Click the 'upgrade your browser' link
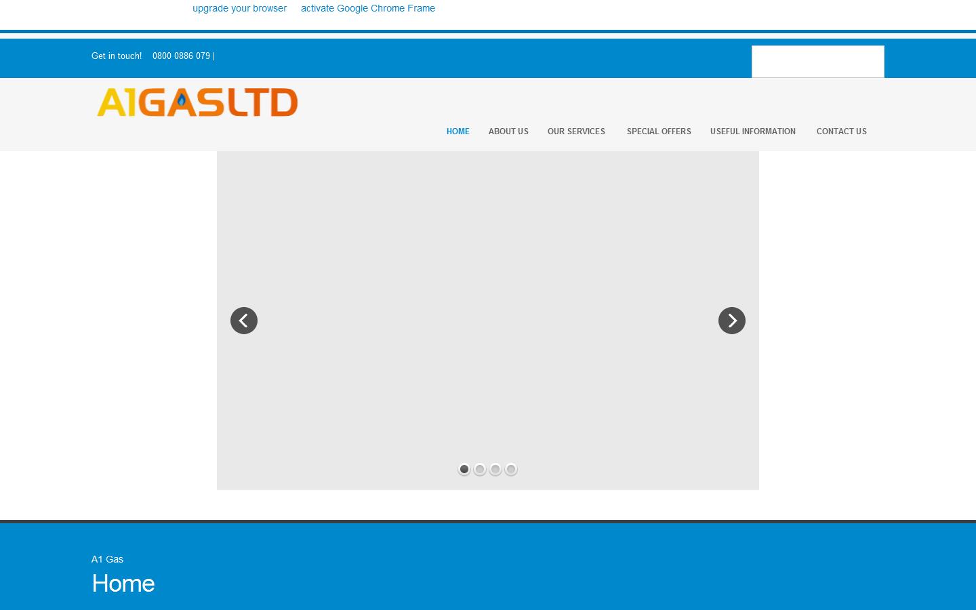 239,9
